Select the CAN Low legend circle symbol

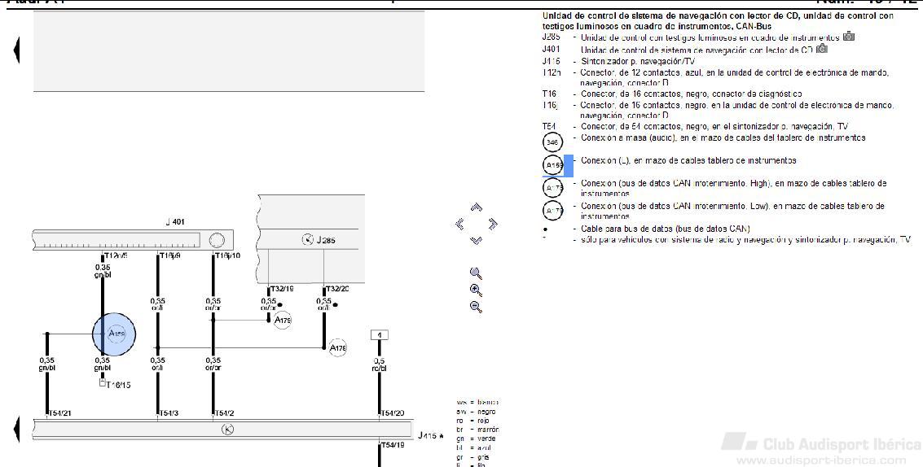(552, 211)
